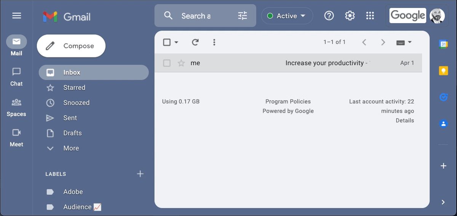Viewport: 457px width, 216px height.
Task: Open the Details link for account activity
Action: pyautogui.click(x=404, y=120)
